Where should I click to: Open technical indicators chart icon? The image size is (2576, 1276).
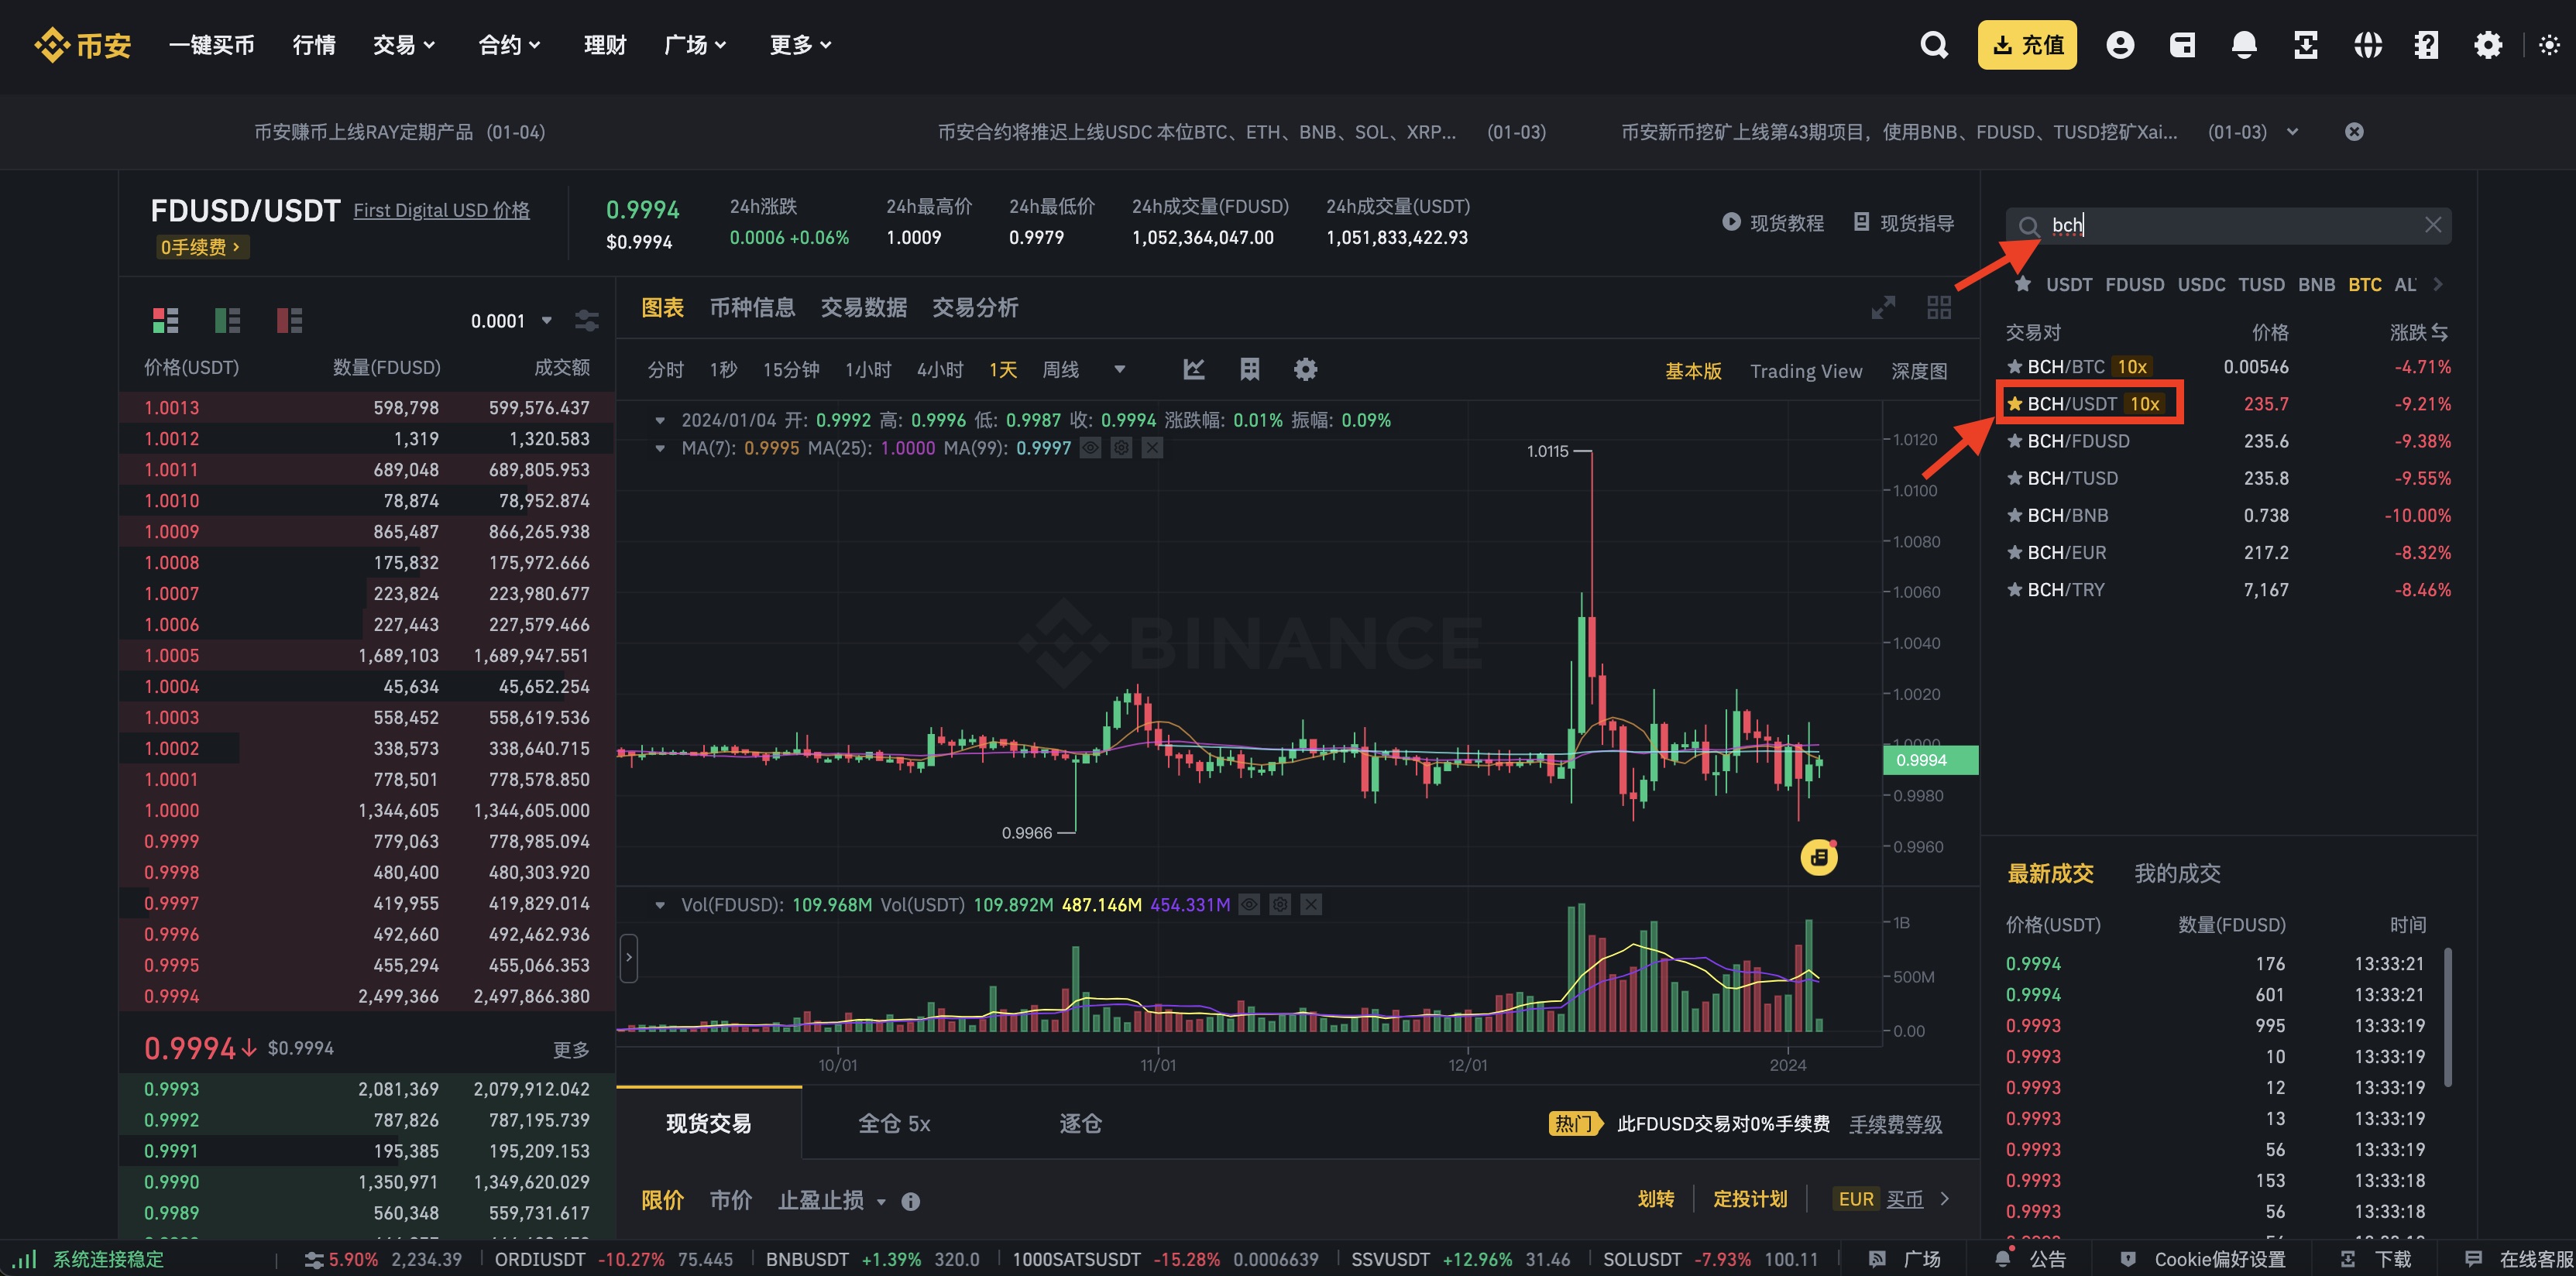tap(1193, 370)
